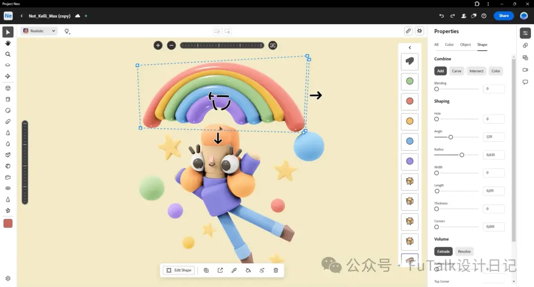
Task: Choose Extrude under Volume
Action: tap(444, 251)
